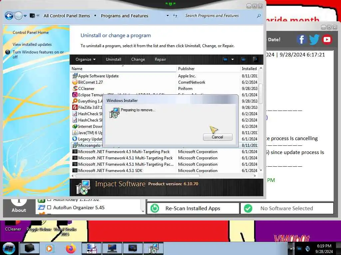Screen dimensions: 341x255
Task: Click the horizontal scrollbar of program list
Action: (x=137, y=176)
